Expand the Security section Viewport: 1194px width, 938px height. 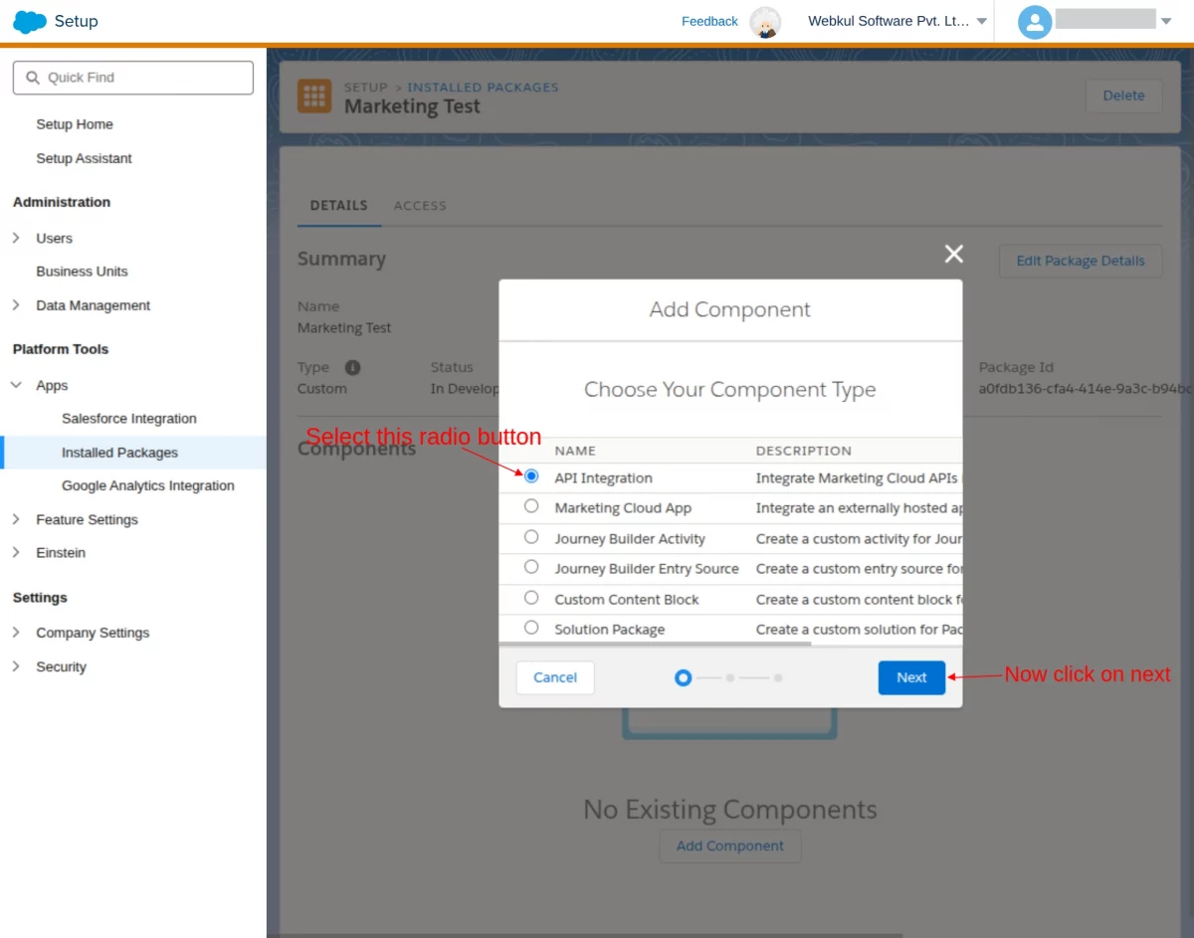16,666
